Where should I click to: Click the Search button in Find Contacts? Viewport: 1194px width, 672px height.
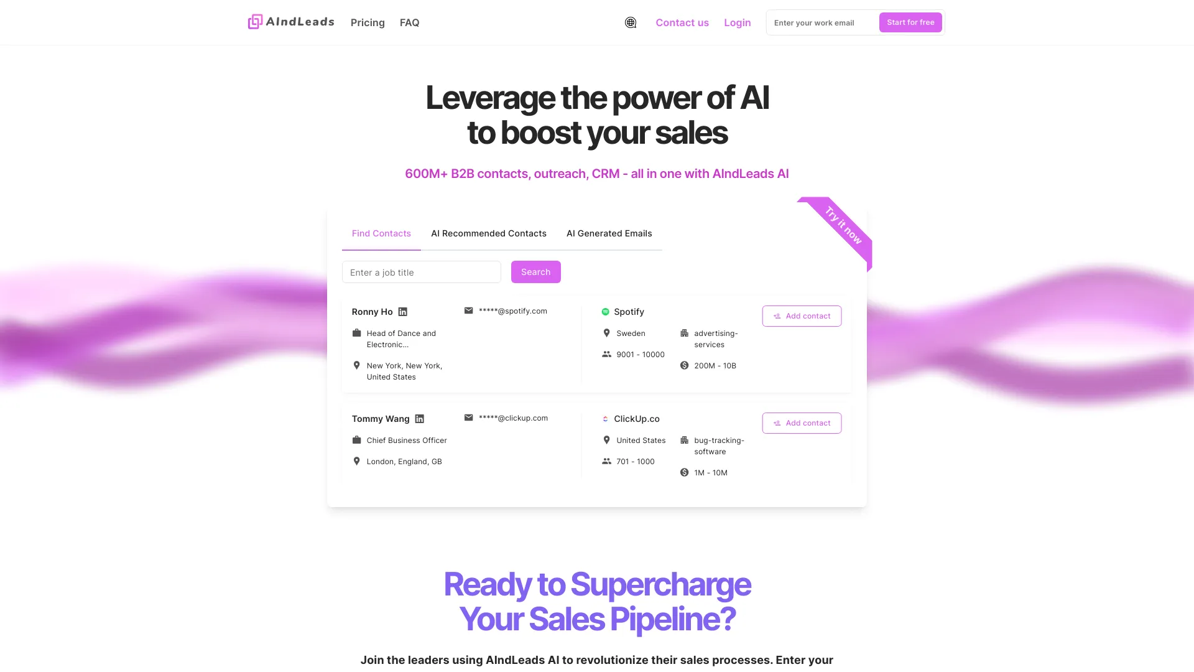(x=535, y=271)
